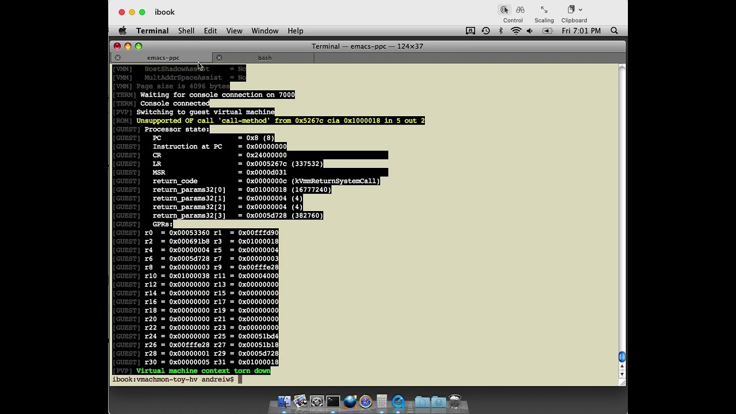The width and height of the screenshot is (736, 414).
Task: Select the bash tab
Action: [x=264, y=57]
